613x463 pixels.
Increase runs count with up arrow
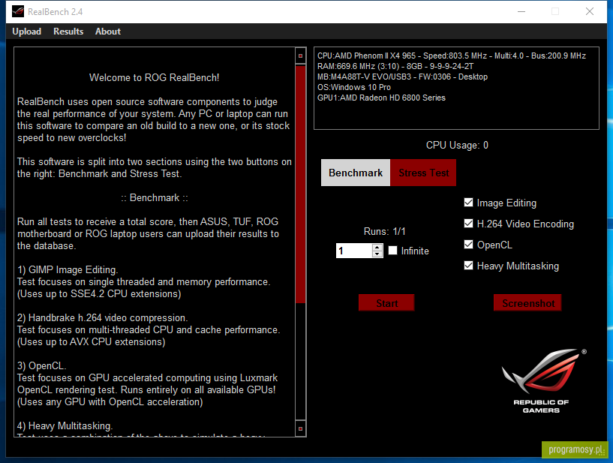[x=377, y=247]
